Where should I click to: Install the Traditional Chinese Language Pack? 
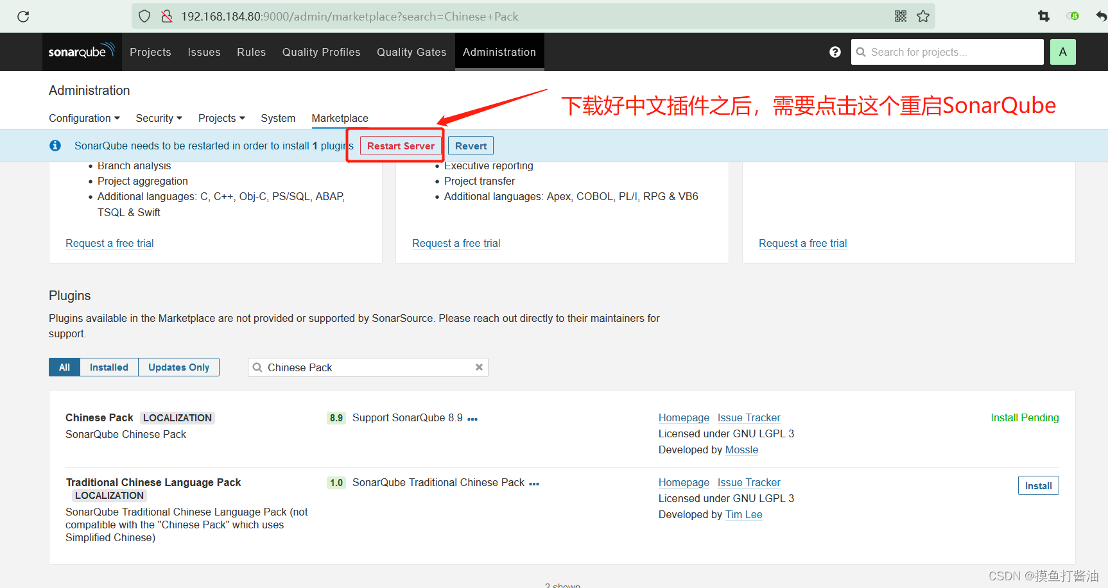click(x=1038, y=485)
